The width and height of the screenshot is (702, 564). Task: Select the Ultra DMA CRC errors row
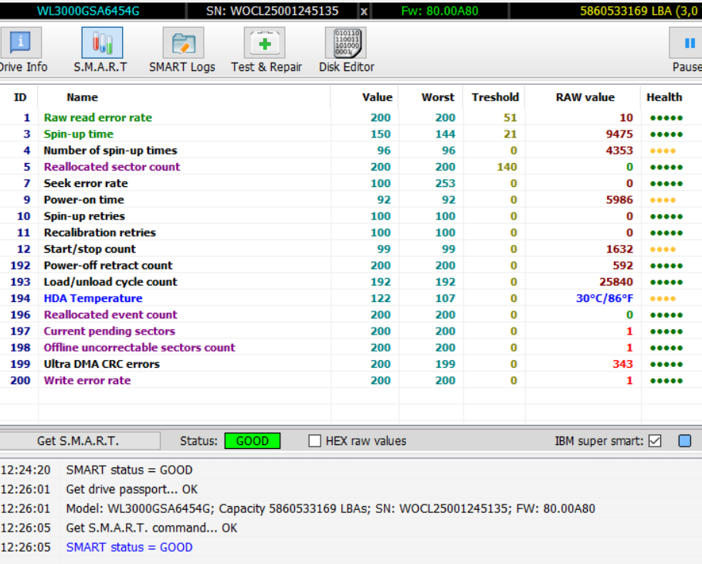101,364
